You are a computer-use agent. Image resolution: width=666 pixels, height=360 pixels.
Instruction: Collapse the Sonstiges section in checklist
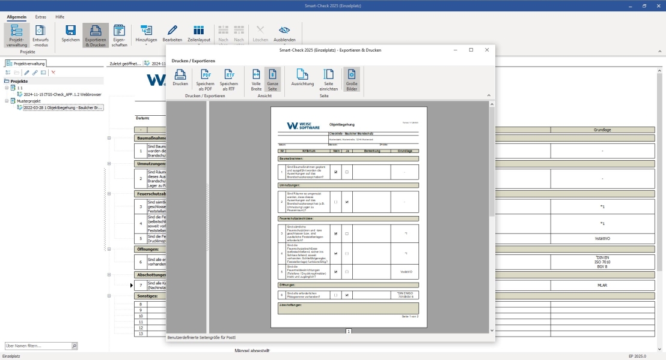[109, 296]
